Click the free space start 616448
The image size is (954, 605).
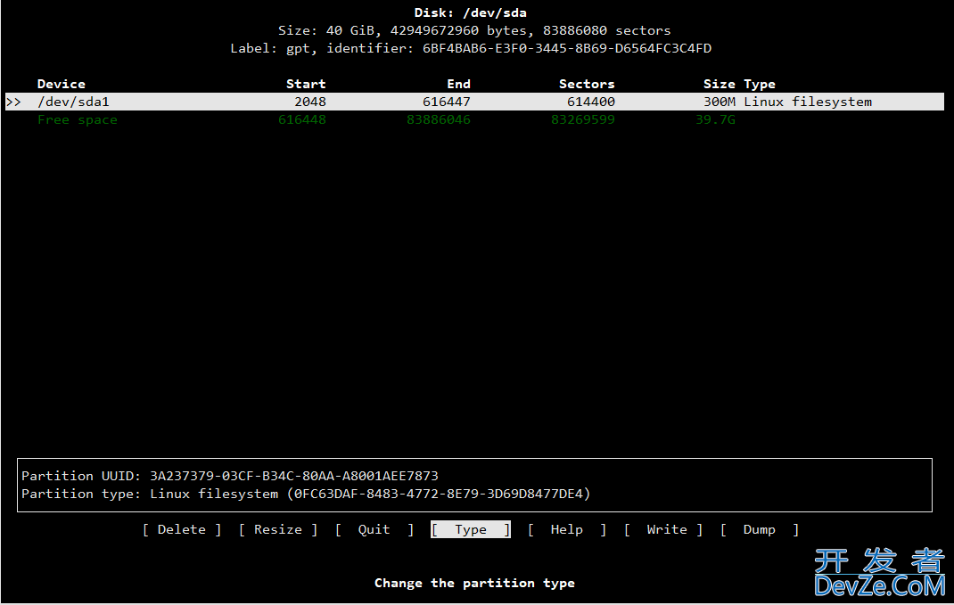click(x=301, y=119)
